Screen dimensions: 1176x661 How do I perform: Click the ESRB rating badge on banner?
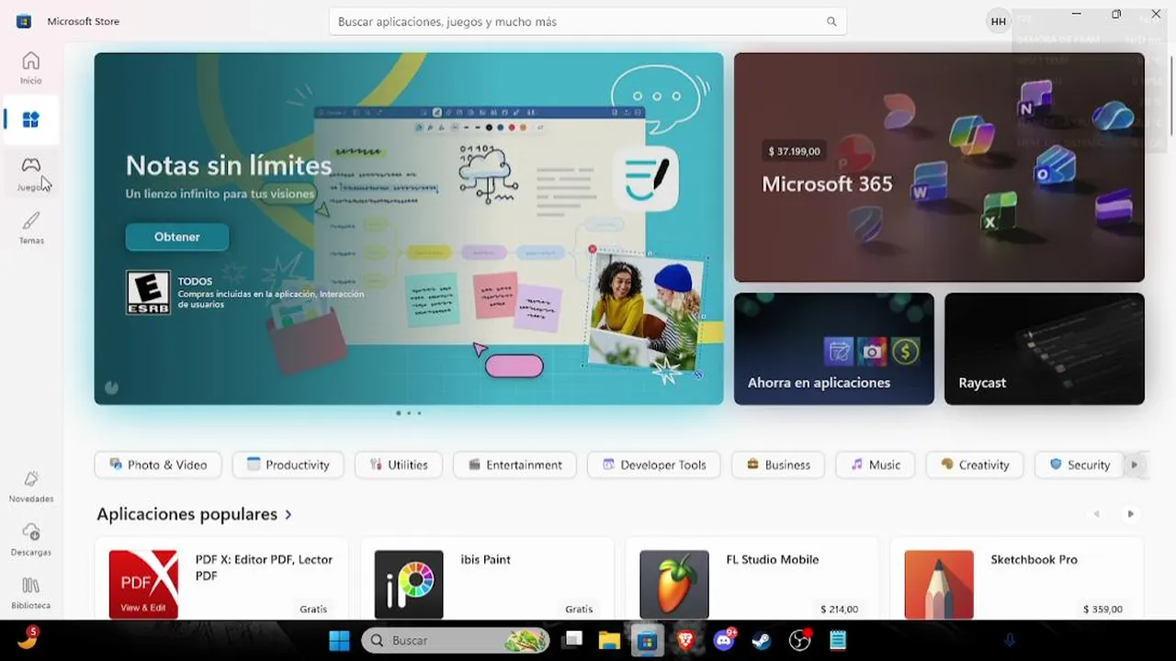[148, 293]
